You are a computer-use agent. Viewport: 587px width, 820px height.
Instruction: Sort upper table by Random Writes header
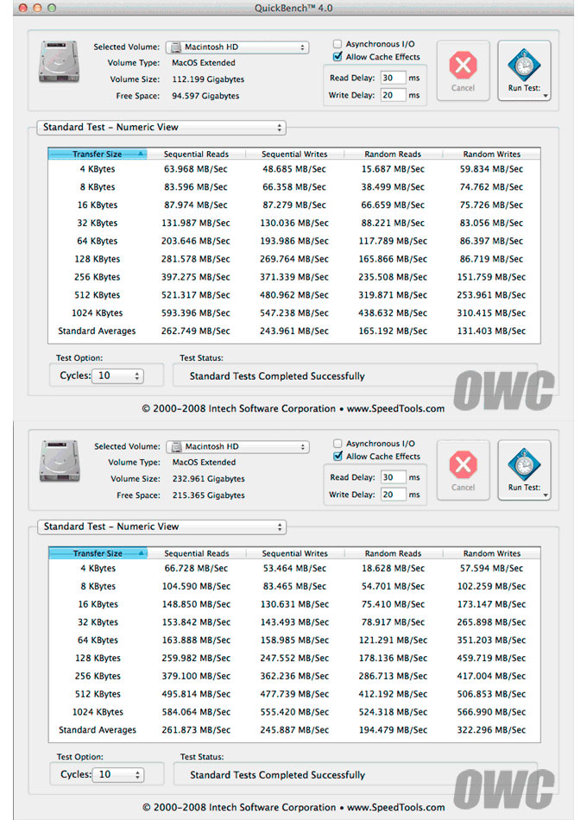tap(492, 155)
